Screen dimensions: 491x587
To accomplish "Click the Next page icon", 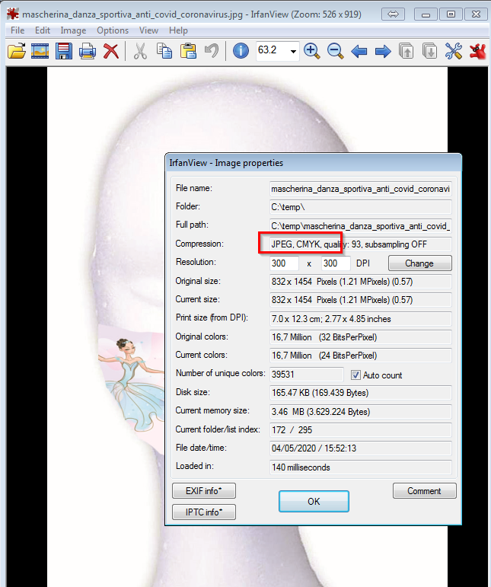I will pos(429,51).
